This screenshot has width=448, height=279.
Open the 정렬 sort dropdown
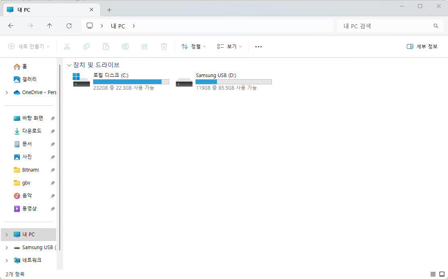pyautogui.click(x=194, y=46)
